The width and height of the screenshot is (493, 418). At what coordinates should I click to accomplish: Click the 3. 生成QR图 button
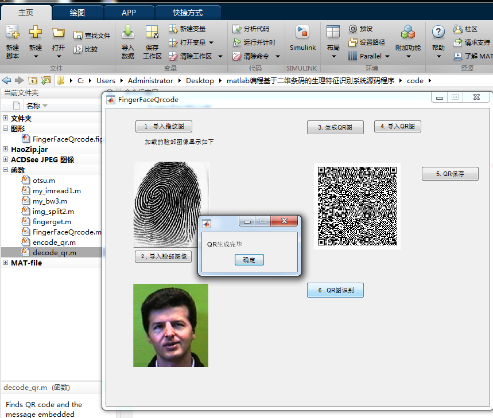tap(335, 127)
